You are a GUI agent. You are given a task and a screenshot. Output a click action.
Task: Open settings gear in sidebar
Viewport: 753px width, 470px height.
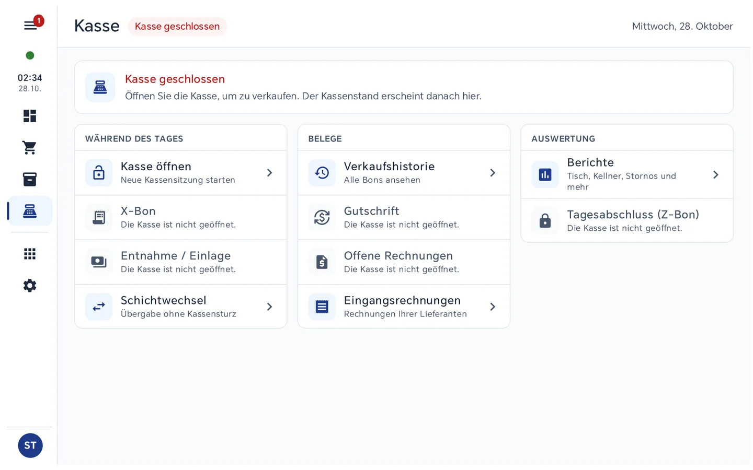click(x=30, y=286)
